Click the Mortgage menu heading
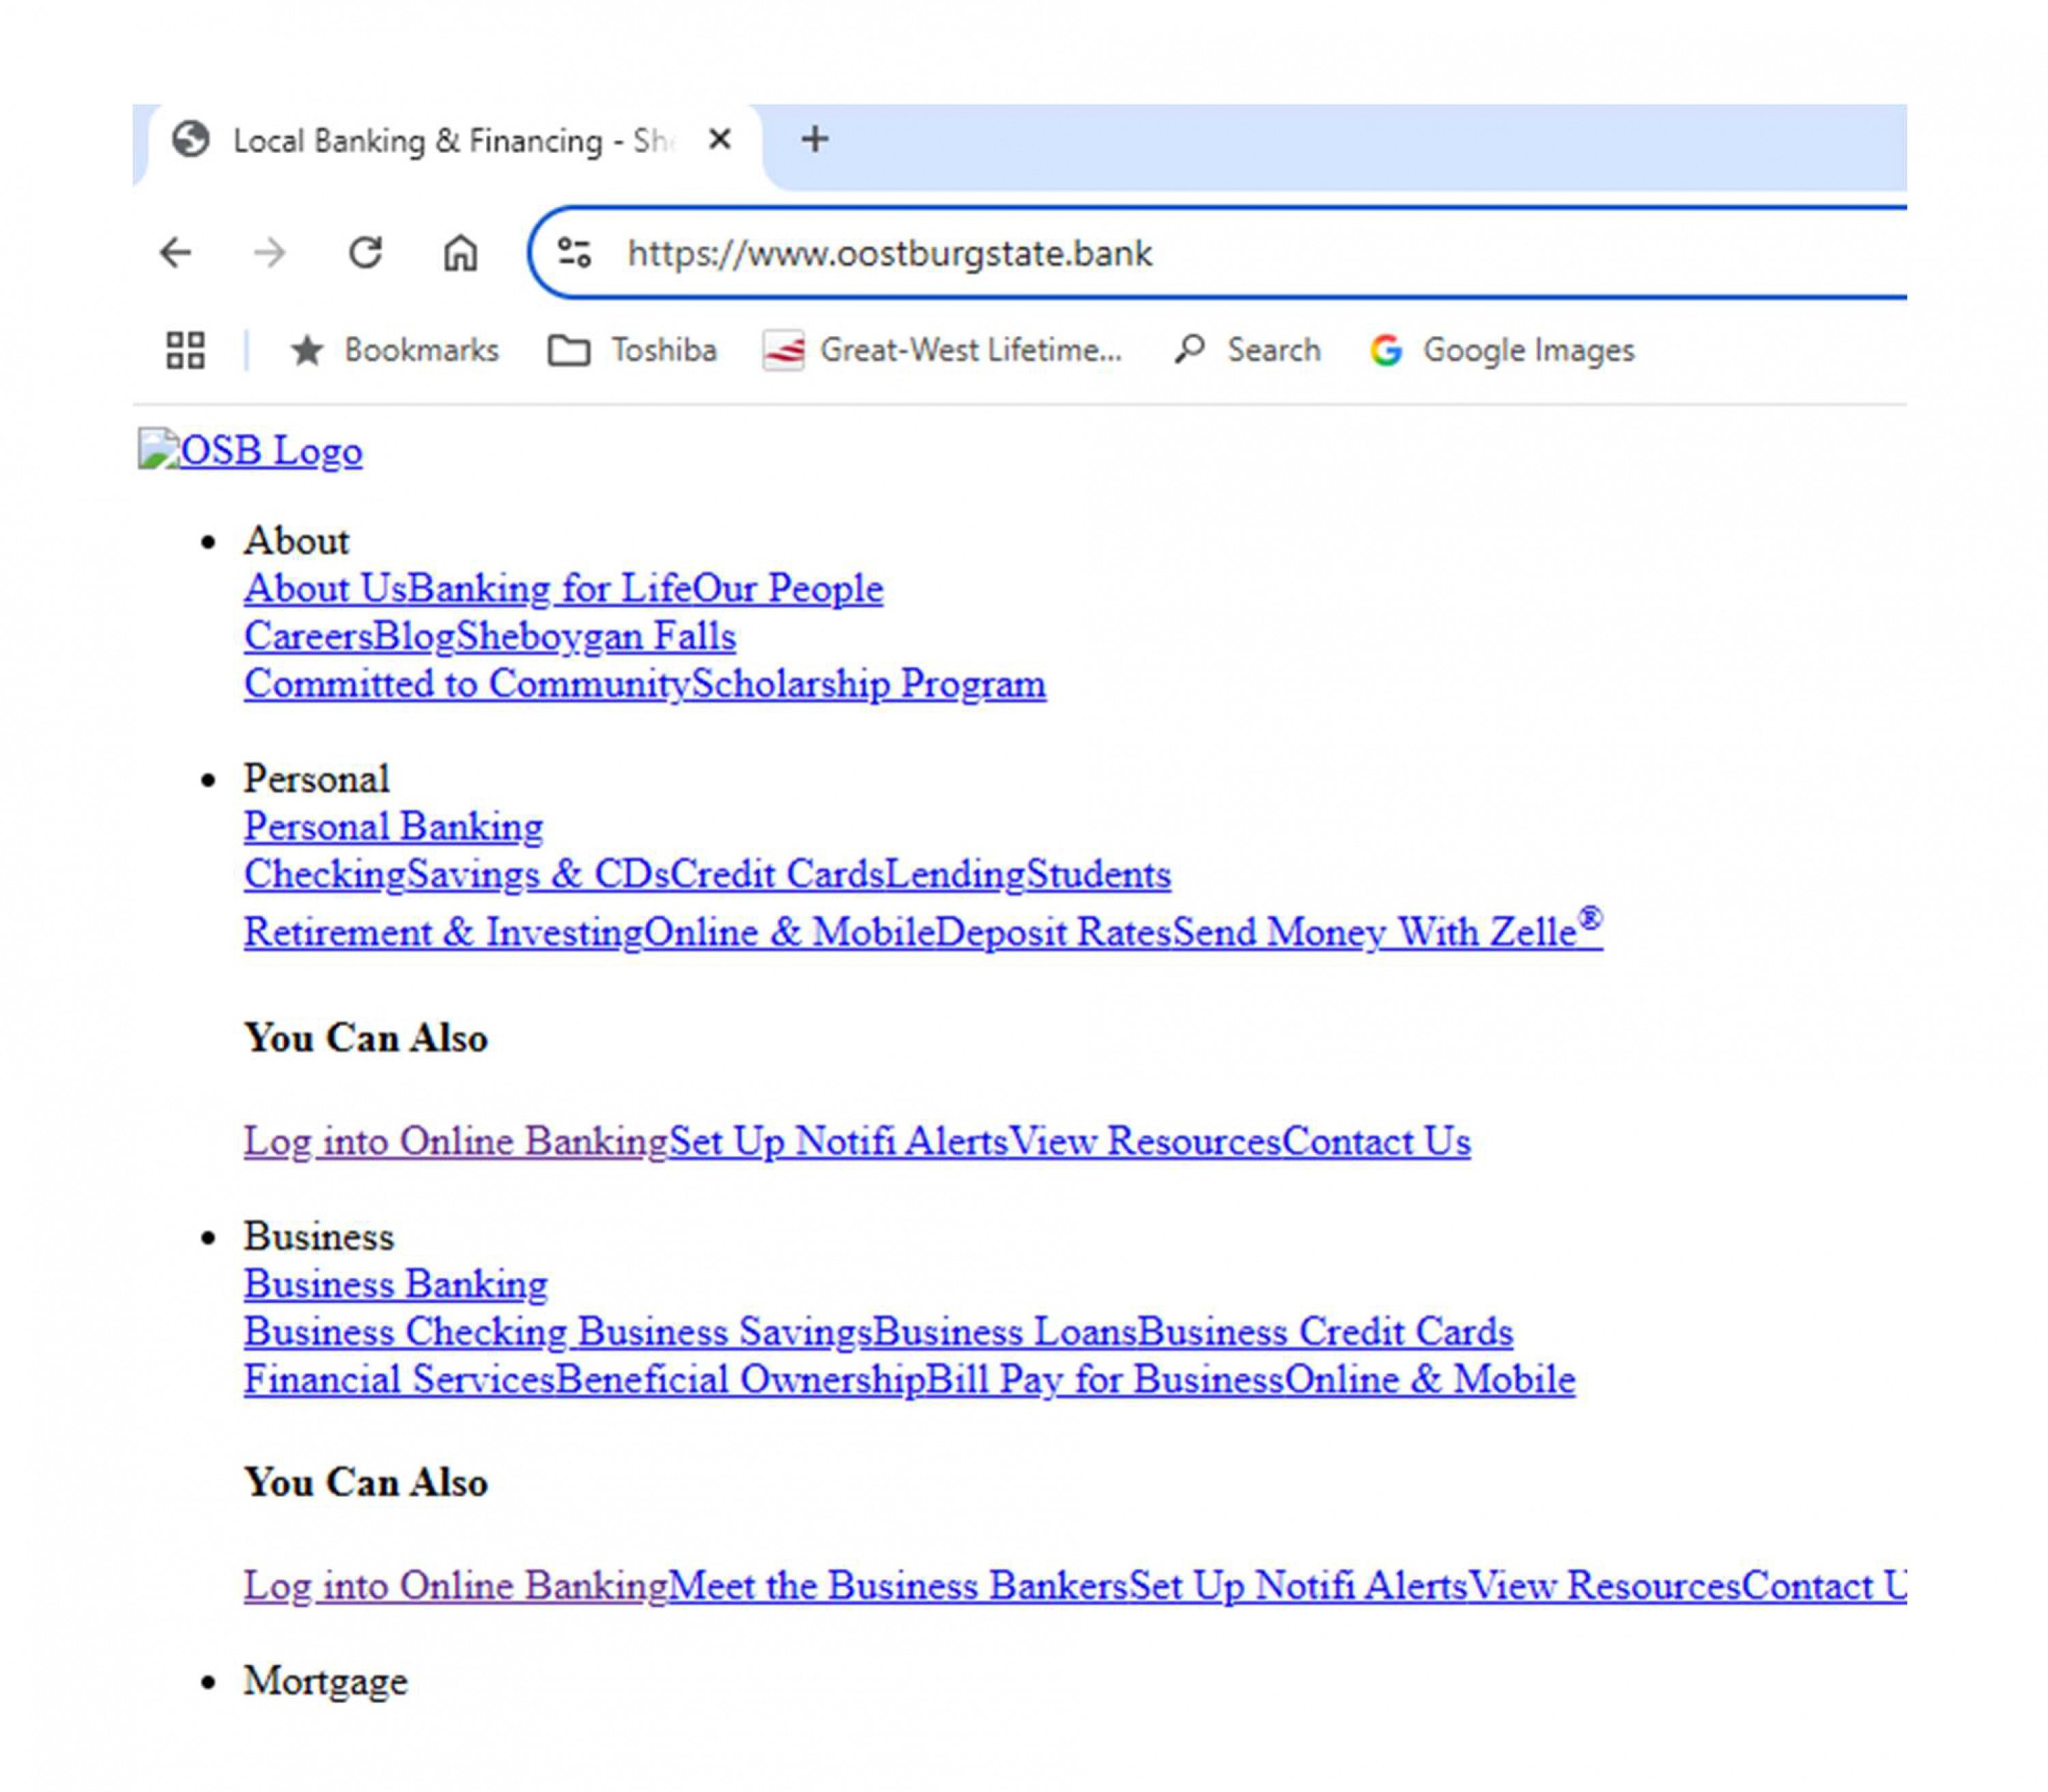The width and height of the screenshot is (2048, 1792). pyautogui.click(x=325, y=1683)
